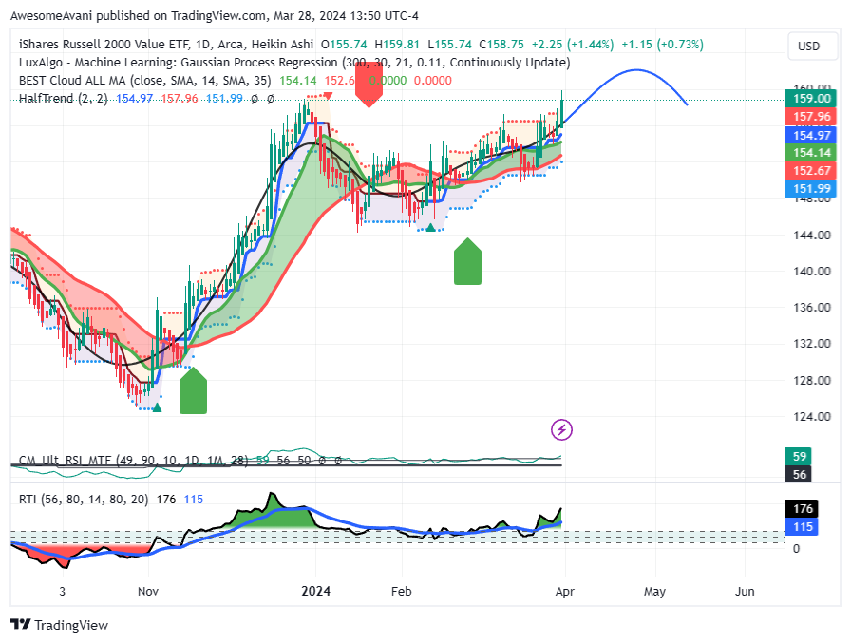Screen dimensions: 851x643
Task: Click the Apr label on time axis
Action: pyautogui.click(x=564, y=592)
